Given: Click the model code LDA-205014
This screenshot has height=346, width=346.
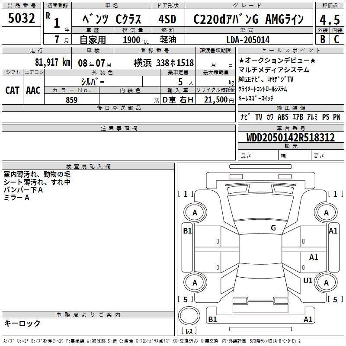Looking at the screenshot, I should [x=248, y=40].
